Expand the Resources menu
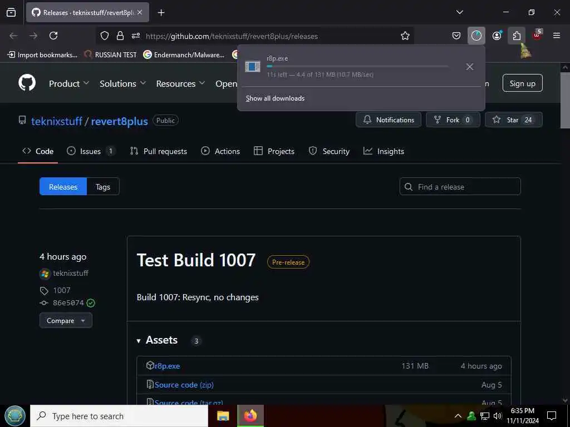 pyautogui.click(x=180, y=83)
